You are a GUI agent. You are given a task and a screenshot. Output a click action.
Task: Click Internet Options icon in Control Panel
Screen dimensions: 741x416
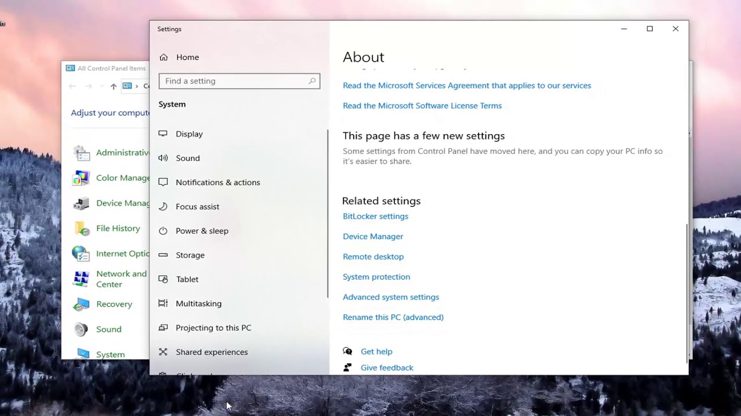coord(82,254)
